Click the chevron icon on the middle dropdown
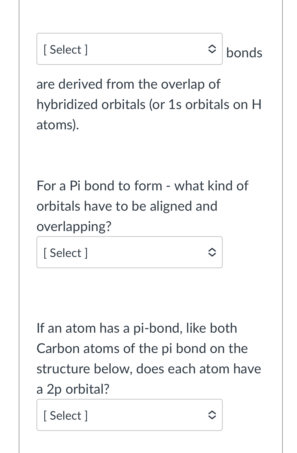Screen dimensions: 297x453 pyautogui.click(x=212, y=252)
